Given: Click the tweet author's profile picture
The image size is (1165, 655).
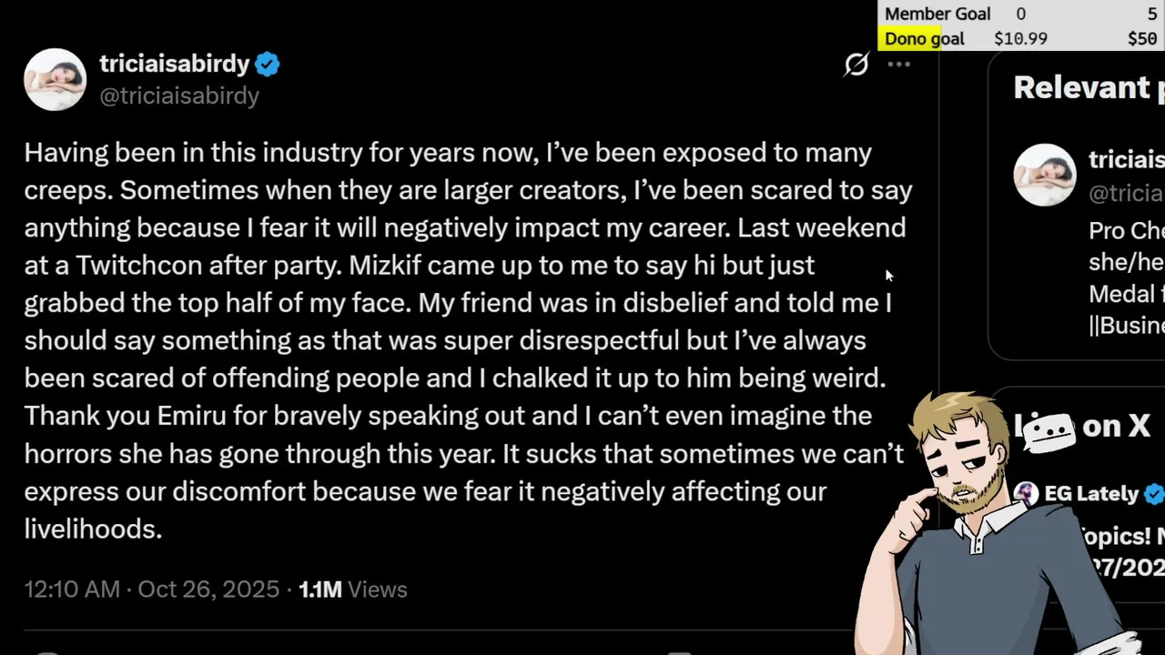Looking at the screenshot, I should coord(55,79).
